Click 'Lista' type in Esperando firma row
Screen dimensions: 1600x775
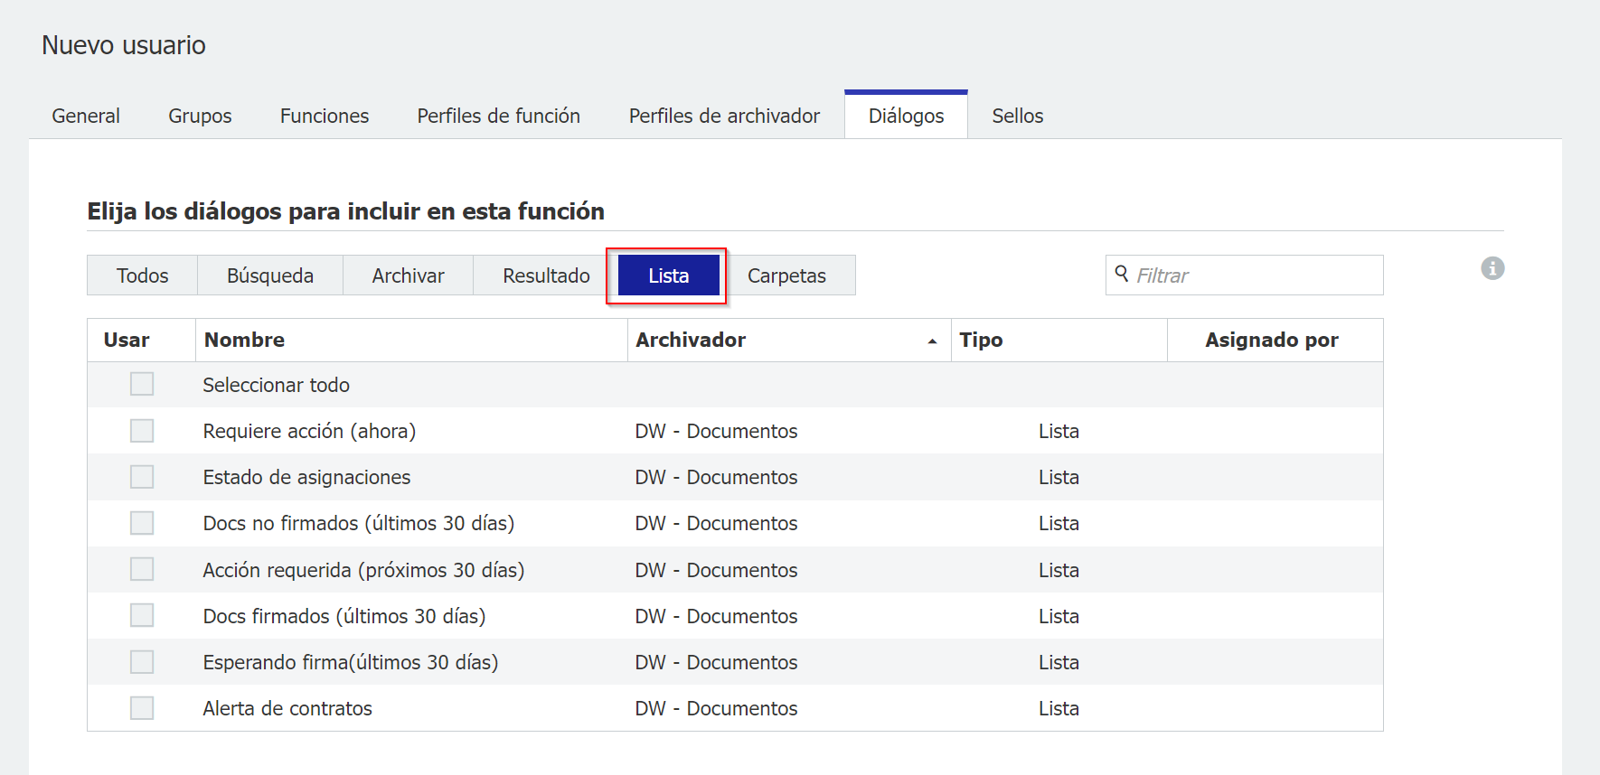[1059, 662]
